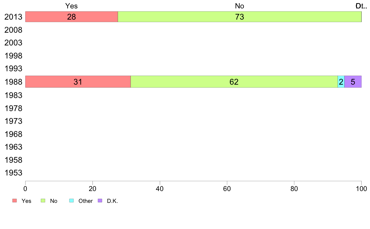Image resolution: width=370 pixels, height=229 pixels.
Task: Click the 1988 year label
Action: 13,82
